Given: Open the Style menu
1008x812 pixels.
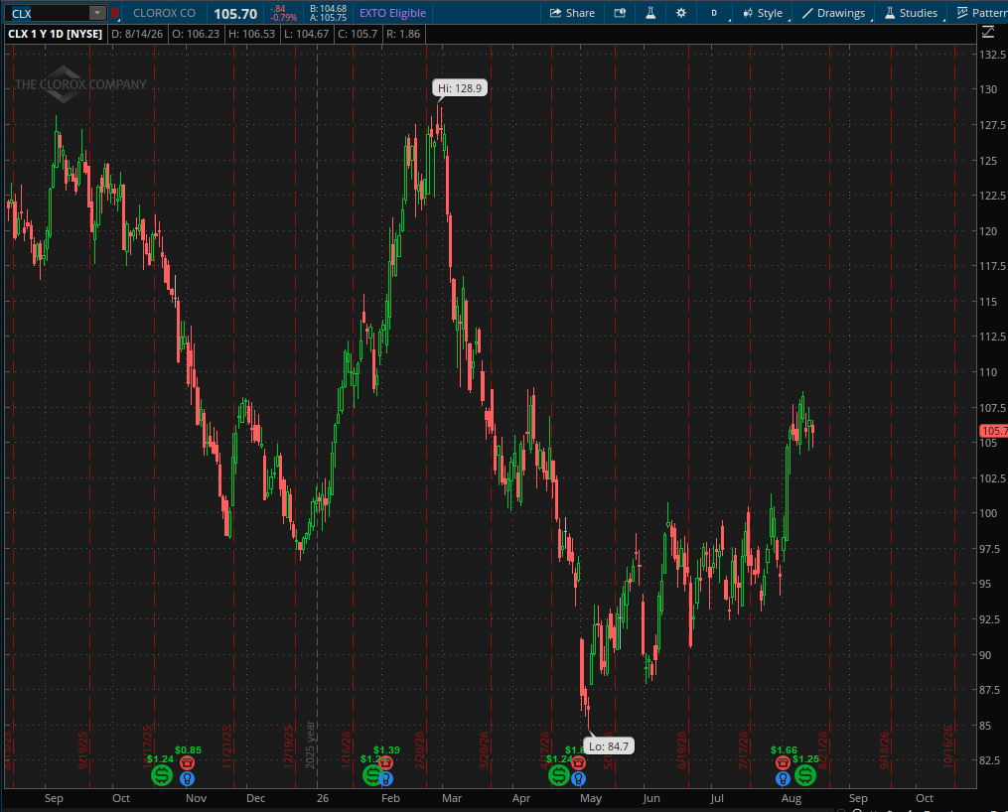Looking at the screenshot, I should 763,13.
